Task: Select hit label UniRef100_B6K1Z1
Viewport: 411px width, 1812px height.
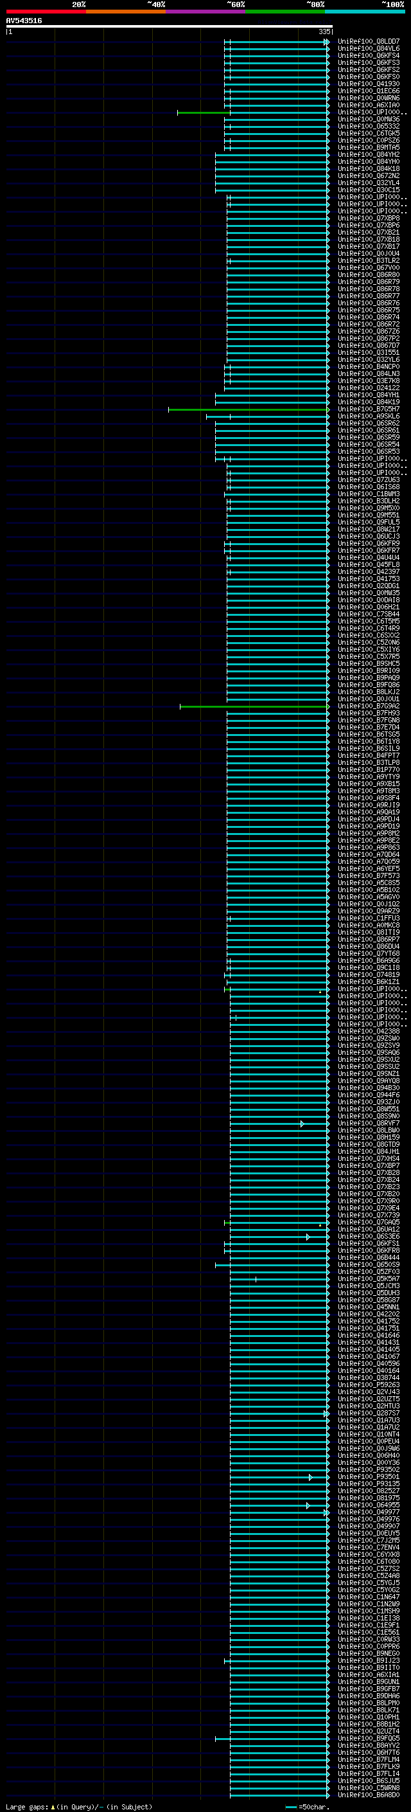Action: coord(368,982)
